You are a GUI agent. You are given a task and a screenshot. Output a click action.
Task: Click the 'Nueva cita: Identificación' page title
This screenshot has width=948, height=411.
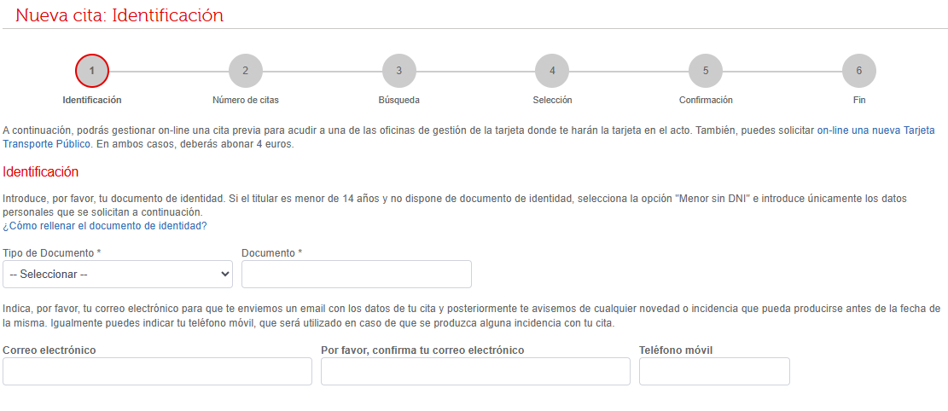tap(119, 15)
